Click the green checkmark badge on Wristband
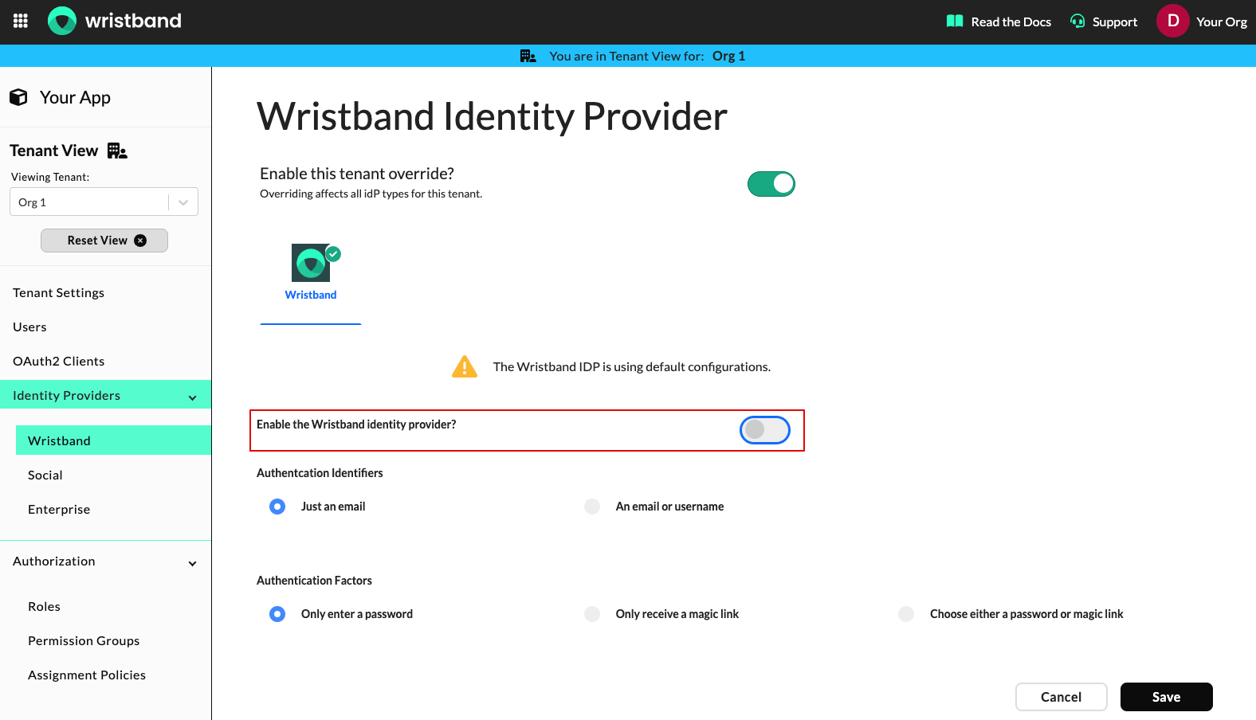This screenshot has width=1256, height=720. click(x=333, y=254)
